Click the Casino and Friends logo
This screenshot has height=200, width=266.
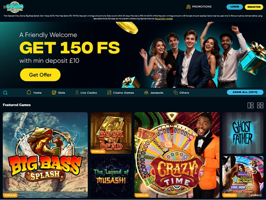click(x=15, y=7)
